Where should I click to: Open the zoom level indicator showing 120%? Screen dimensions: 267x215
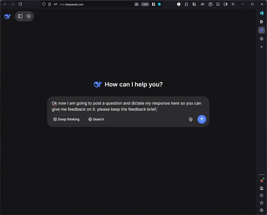(145, 4)
